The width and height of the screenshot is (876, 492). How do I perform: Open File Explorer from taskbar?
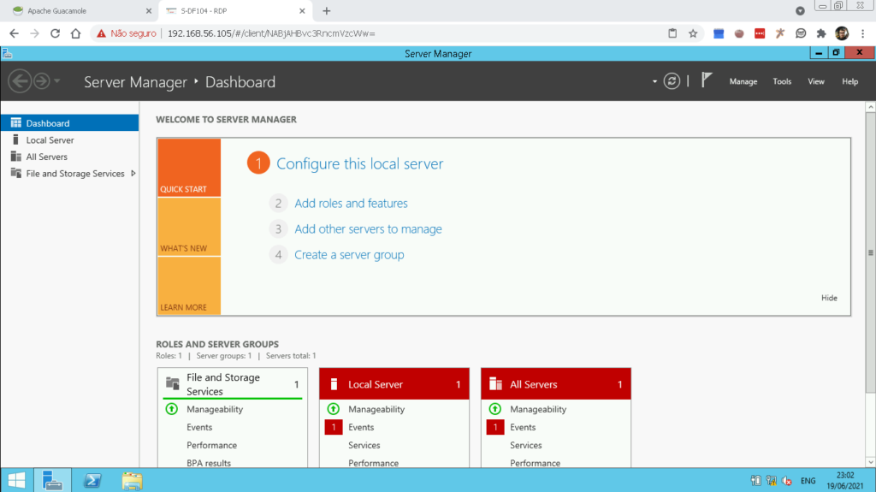tap(132, 480)
